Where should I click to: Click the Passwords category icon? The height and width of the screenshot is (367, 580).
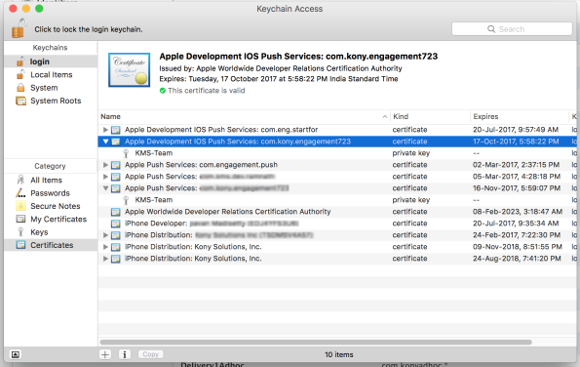[x=20, y=193]
